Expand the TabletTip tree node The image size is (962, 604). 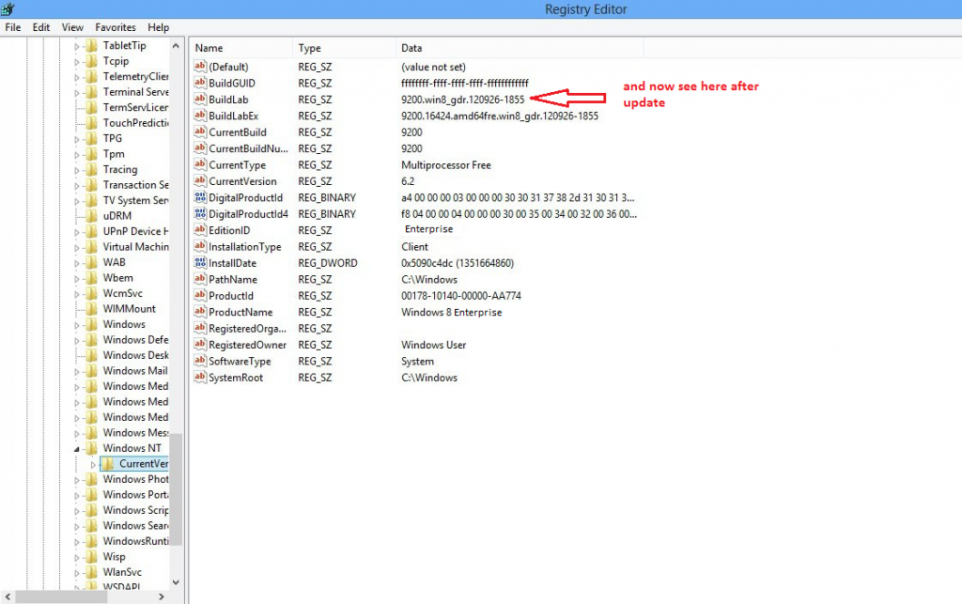pyautogui.click(x=77, y=47)
